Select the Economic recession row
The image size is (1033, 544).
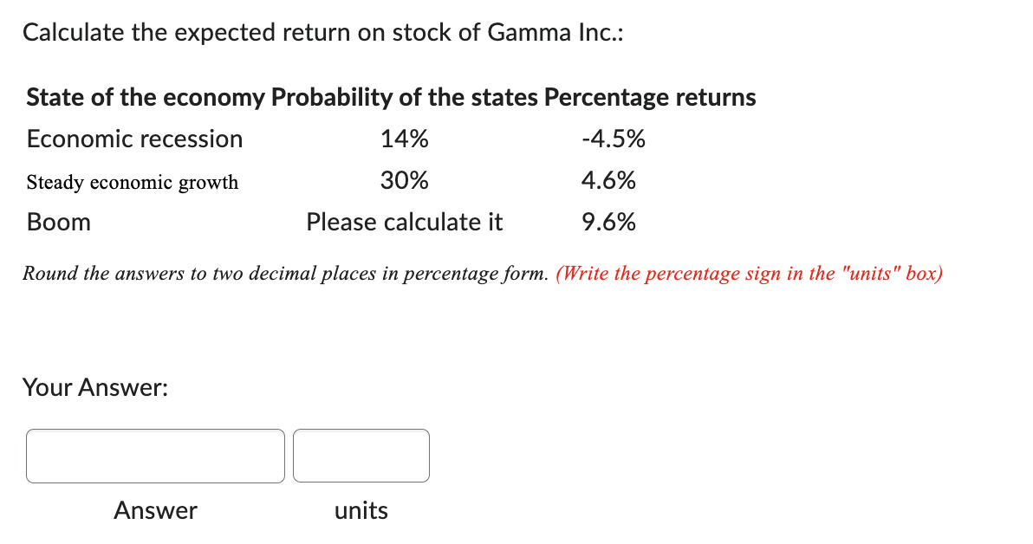click(x=133, y=139)
